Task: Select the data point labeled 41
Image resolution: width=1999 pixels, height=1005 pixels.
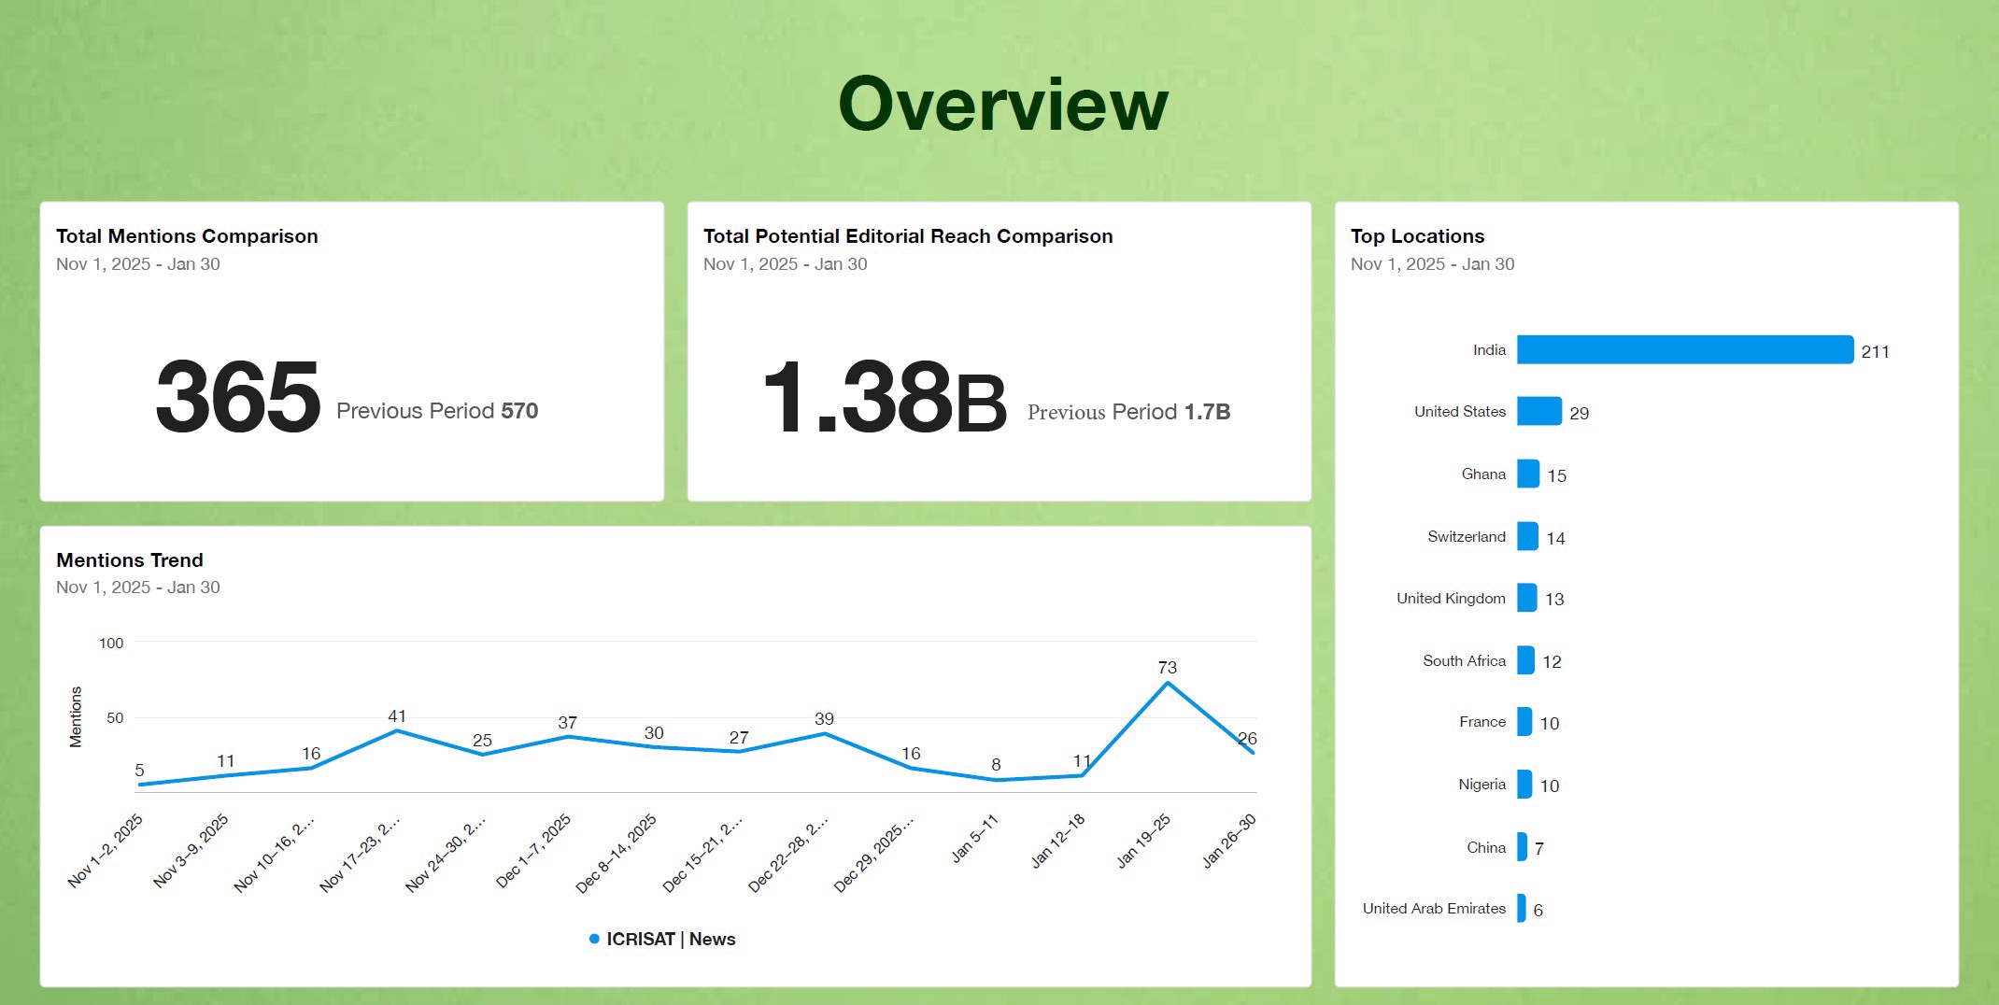Action: point(397,730)
